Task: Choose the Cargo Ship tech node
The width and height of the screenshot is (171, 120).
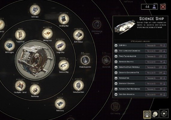Action: (60, 46)
